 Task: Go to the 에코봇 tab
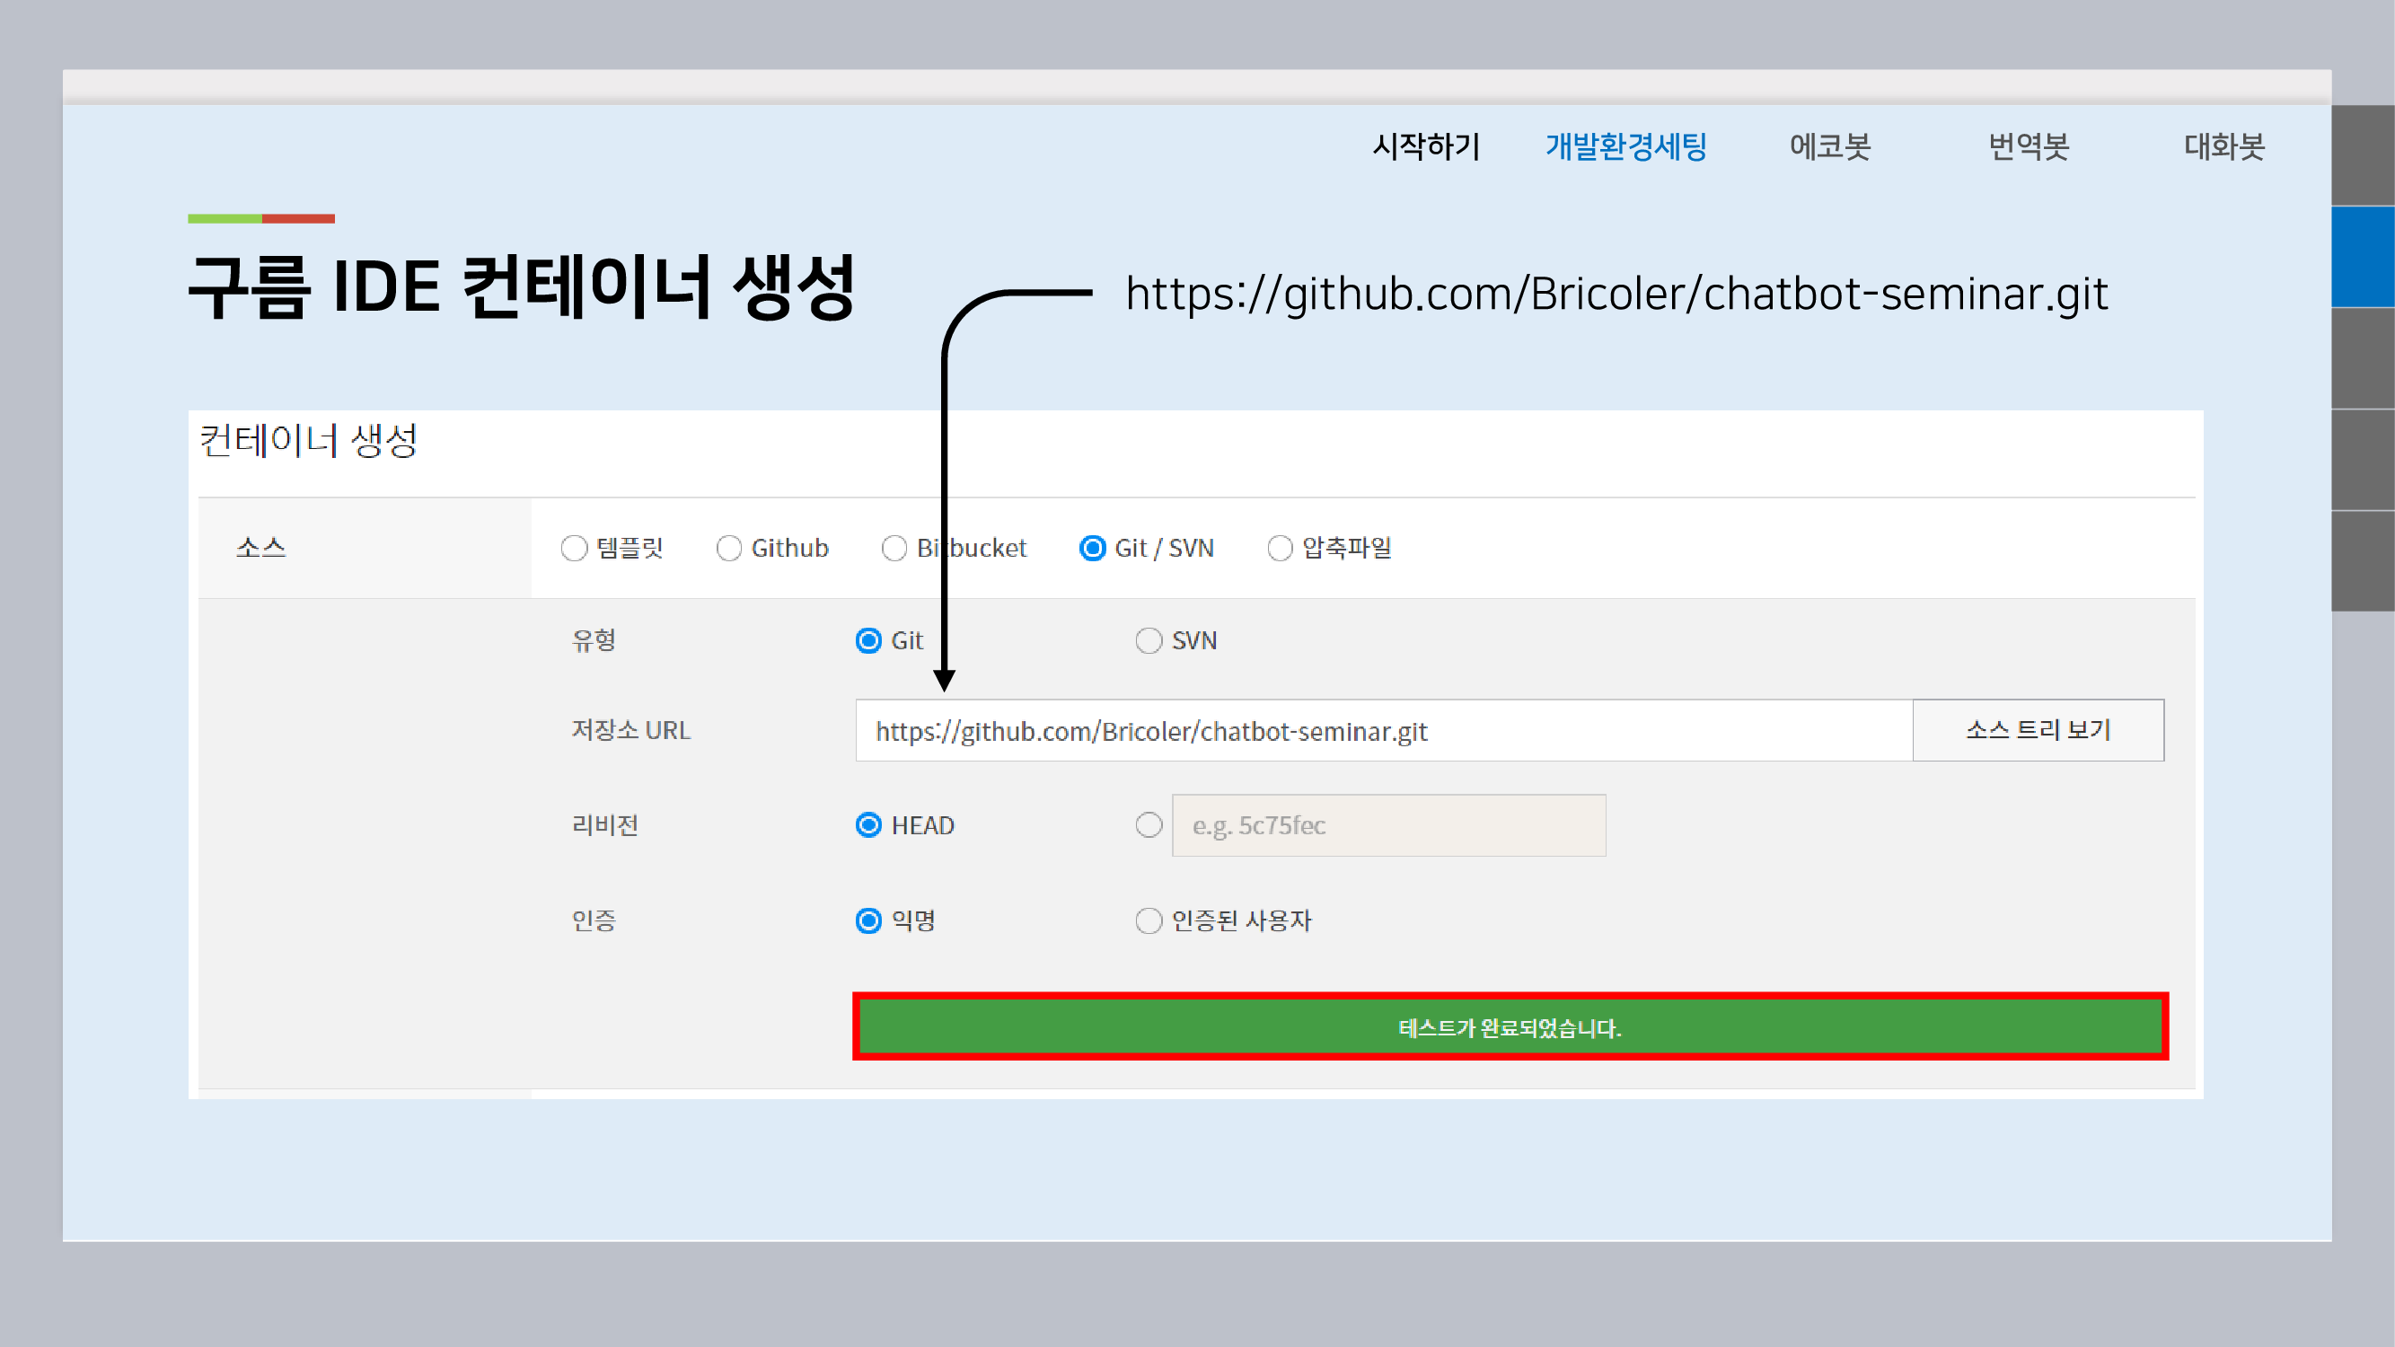1830,146
